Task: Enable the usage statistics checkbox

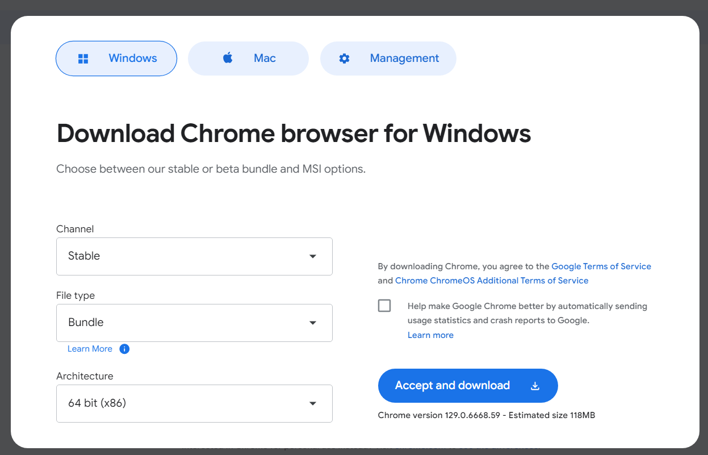Action: coord(384,306)
